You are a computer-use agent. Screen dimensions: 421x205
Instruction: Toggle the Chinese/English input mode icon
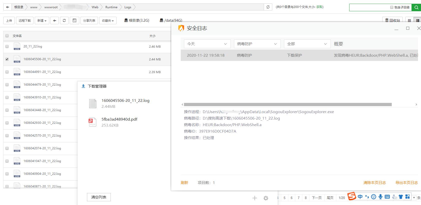click(x=360, y=197)
